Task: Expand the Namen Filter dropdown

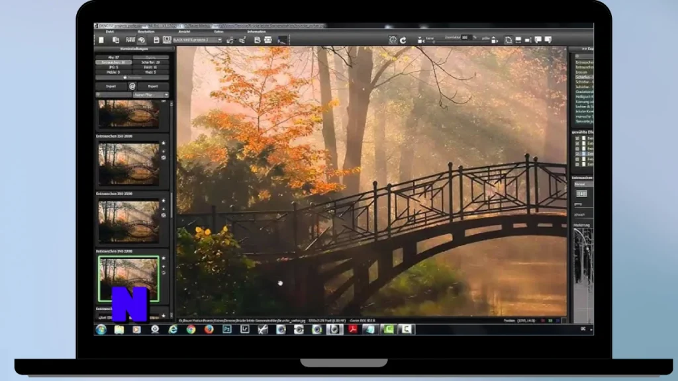Action: [150, 95]
